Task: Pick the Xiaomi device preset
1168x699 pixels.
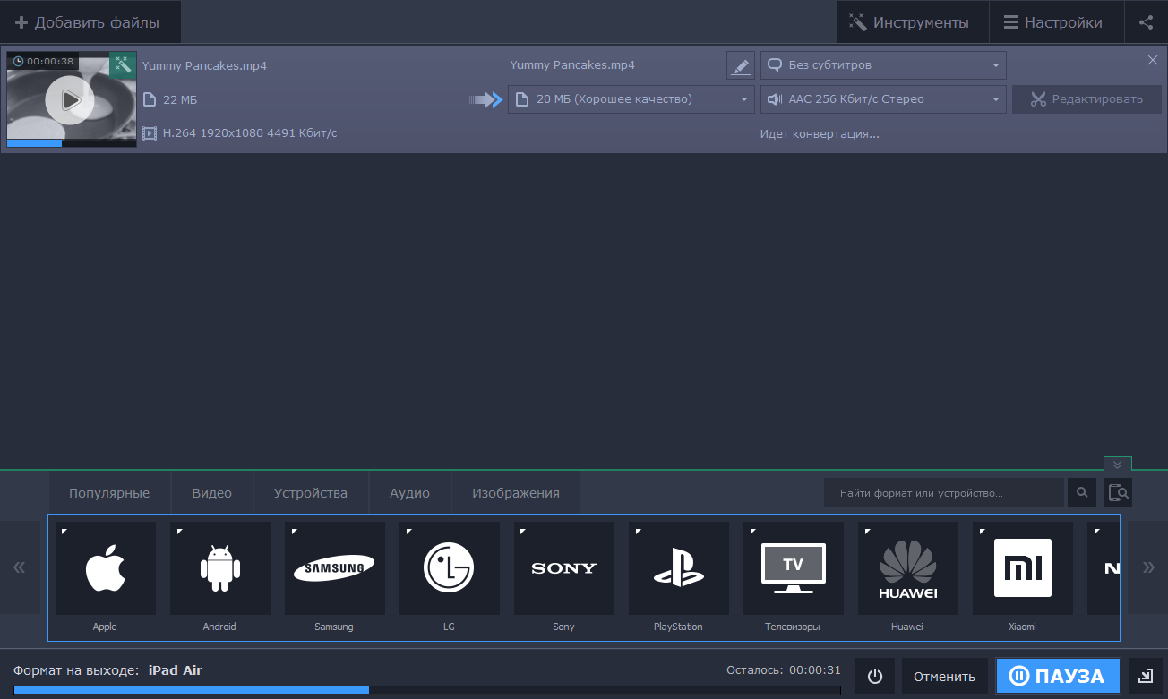Action: click(1022, 568)
